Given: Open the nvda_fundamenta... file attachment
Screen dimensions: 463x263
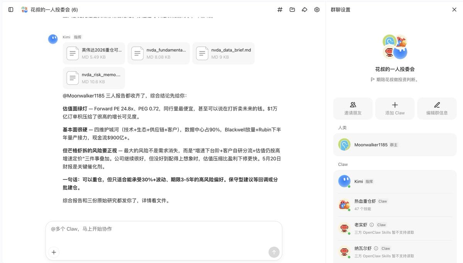Looking at the screenshot, I should point(159,53).
